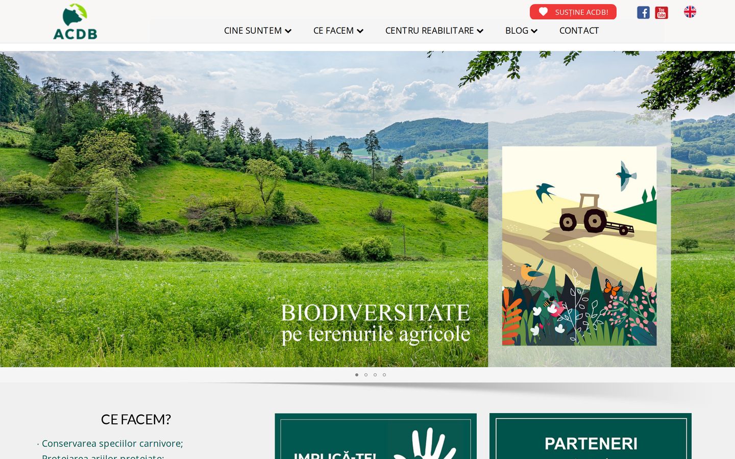Open the ACDB YouTube channel icon
Viewport: 735px width, 459px height.
(x=661, y=12)
